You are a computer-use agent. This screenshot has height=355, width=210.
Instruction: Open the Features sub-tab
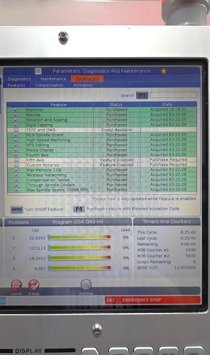tap(16, 85)
